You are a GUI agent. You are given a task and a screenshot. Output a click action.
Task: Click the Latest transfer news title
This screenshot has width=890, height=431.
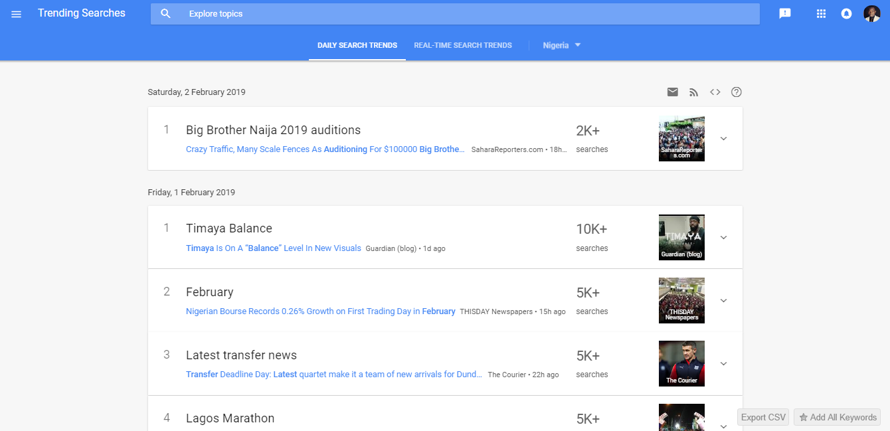[241, 355]
